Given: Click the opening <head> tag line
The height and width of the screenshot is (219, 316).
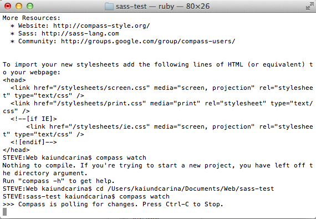Looking at the screenshot, I should click(14, 80).
